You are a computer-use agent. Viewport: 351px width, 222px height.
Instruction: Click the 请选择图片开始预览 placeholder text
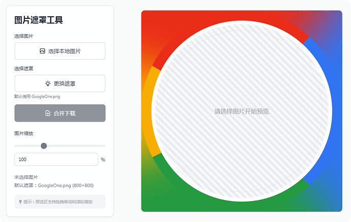coord(242,112)
